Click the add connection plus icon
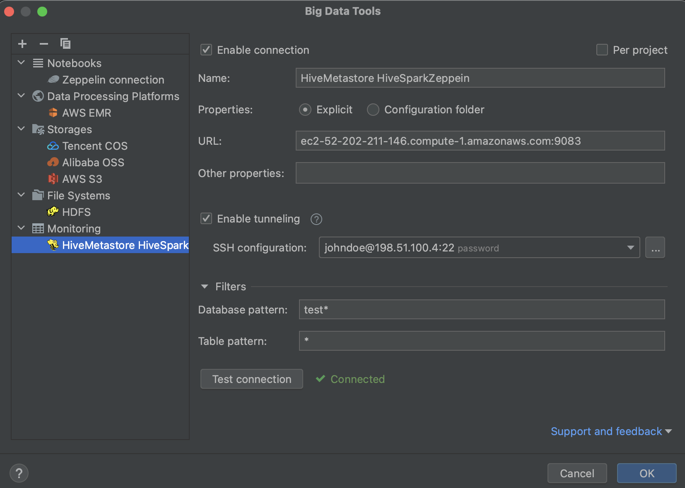Image resolution: width=685 pixels, height=488 pixels. [22, 43]
